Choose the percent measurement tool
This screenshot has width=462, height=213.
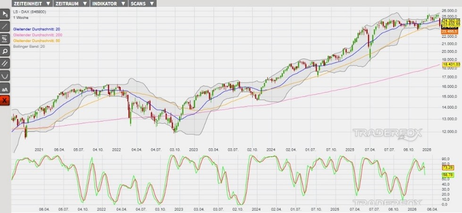coord(5,39)
